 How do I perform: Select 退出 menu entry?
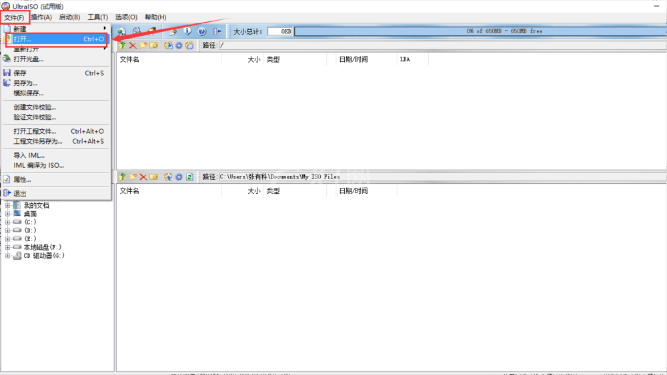tap(56, 194)
